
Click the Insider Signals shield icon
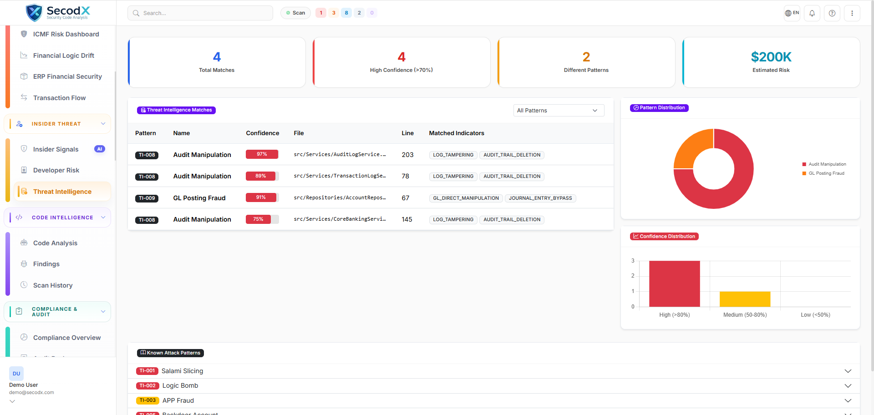pos(24,149)
